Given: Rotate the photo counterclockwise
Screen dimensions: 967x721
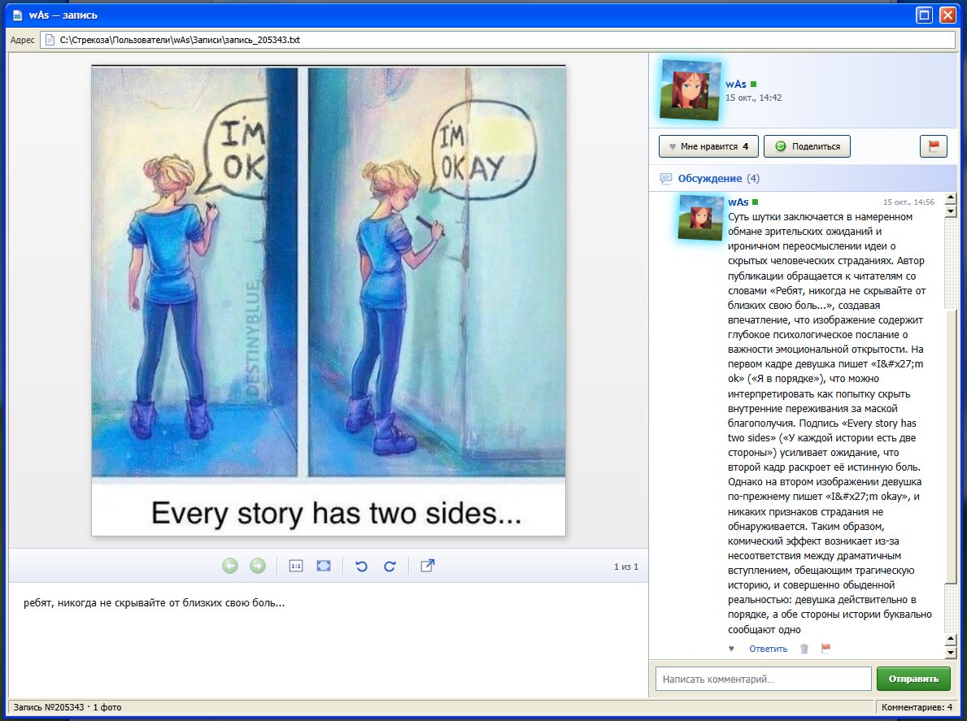Looking at the screenshot, I should point(362,566).
